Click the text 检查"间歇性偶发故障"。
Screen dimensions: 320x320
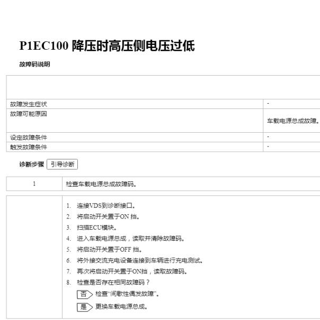click(x=127, y=294)
